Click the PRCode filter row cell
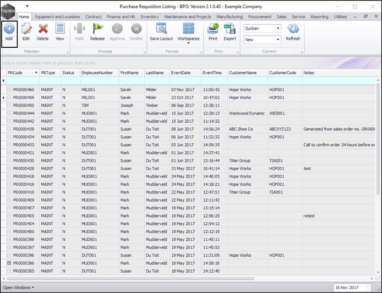Viewport: 382px width, 293px height. point(22,81)
